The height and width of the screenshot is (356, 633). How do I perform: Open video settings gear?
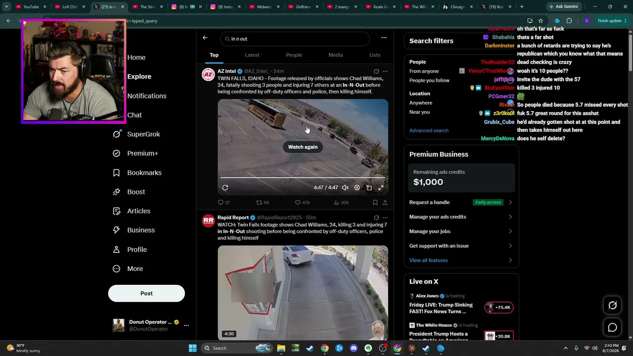[357, 188]
